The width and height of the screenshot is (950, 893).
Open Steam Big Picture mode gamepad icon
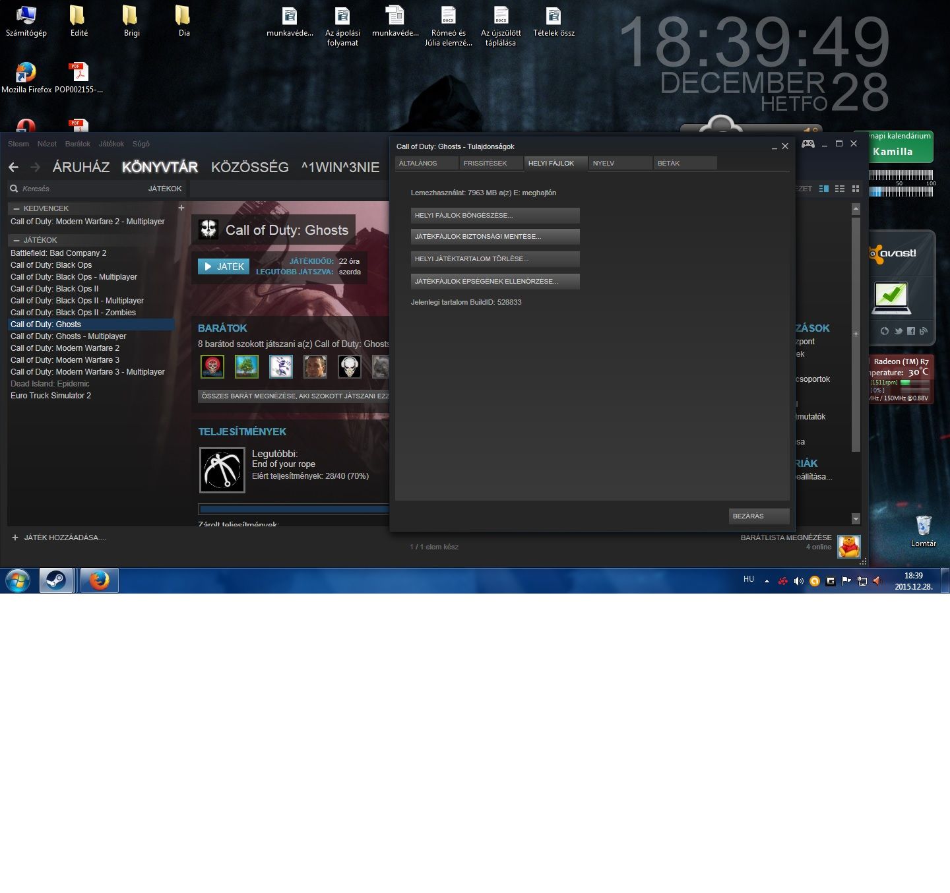click(808, 144)
